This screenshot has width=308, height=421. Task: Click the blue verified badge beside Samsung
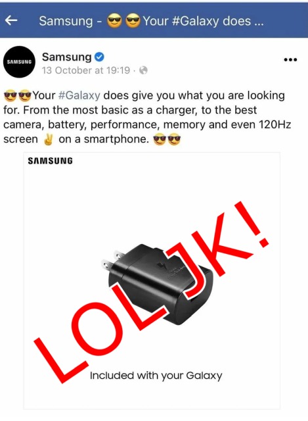tap(99, 57)
